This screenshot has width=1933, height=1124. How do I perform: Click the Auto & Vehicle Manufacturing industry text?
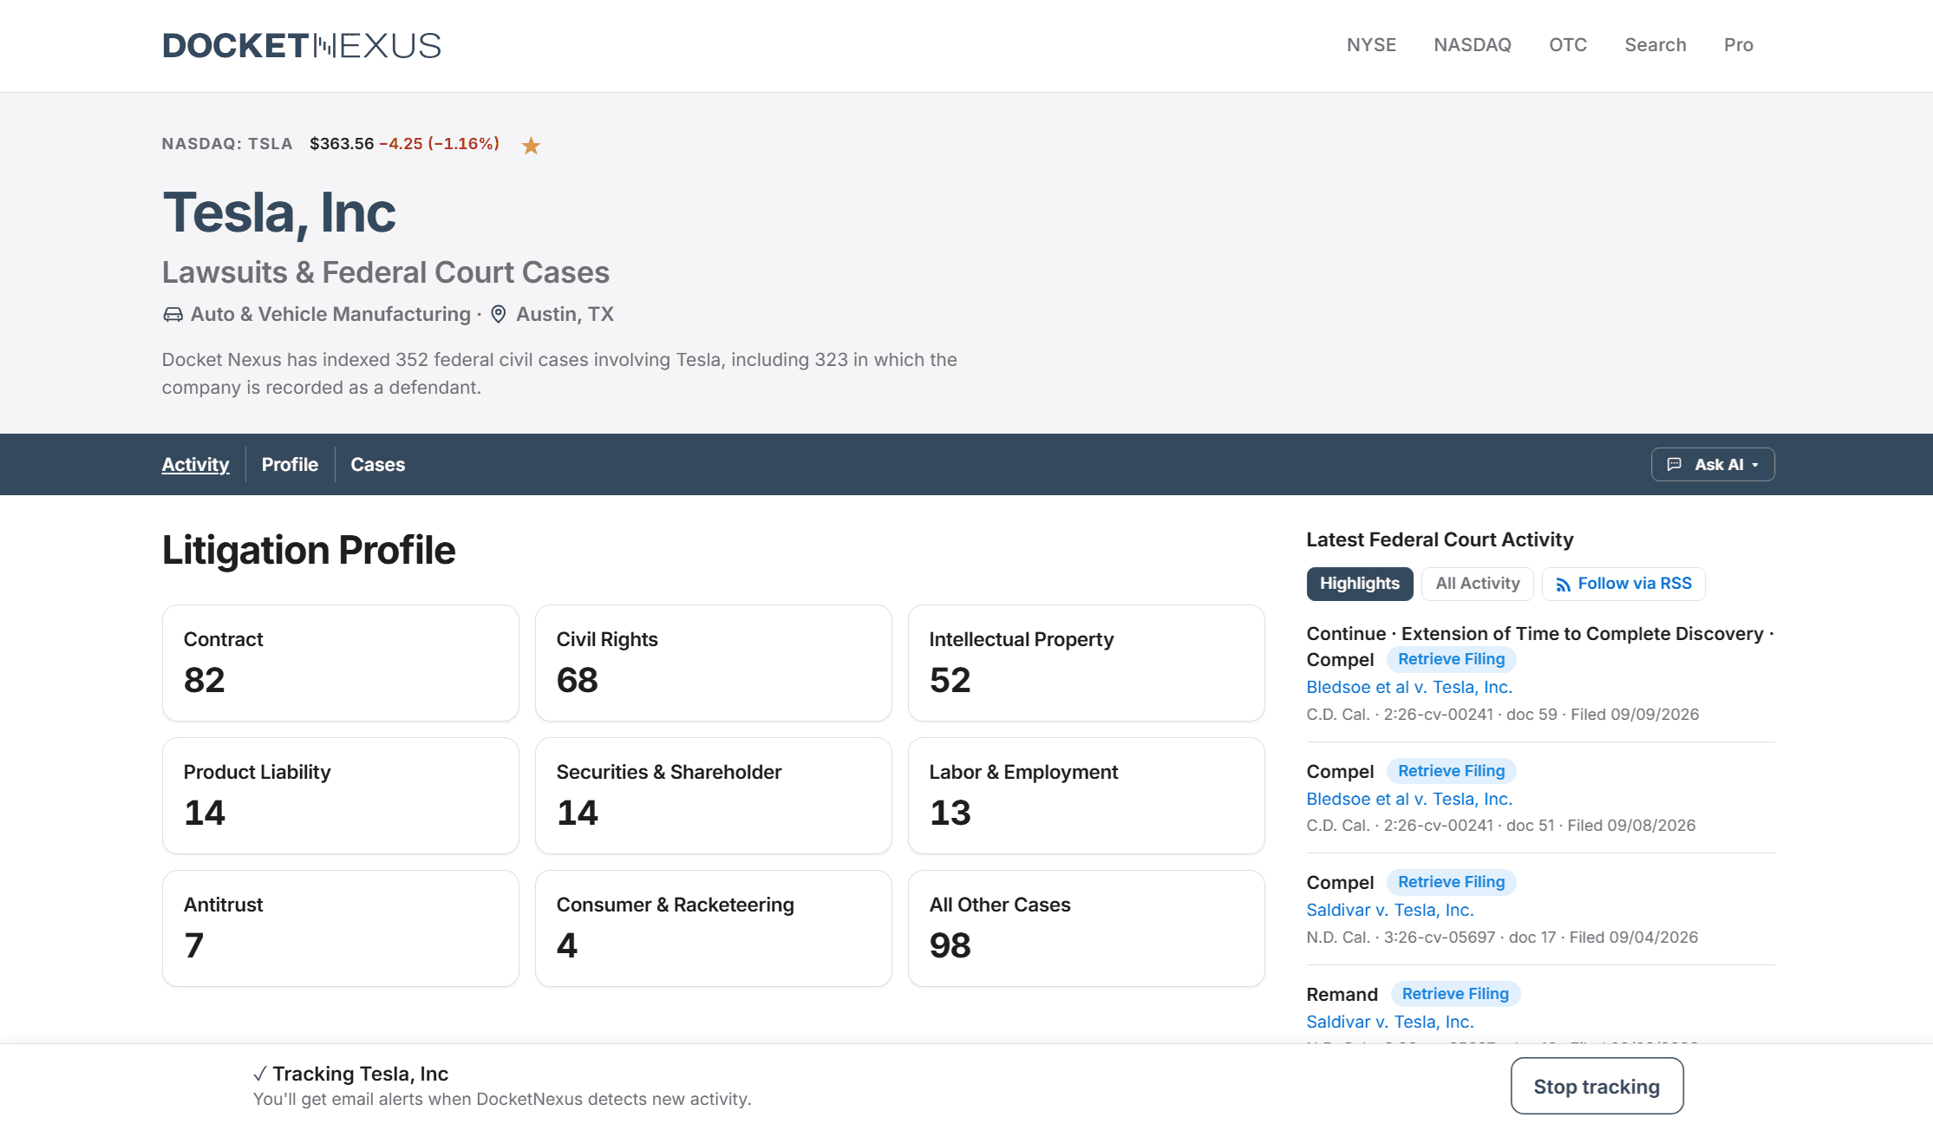click(x=330, y=314)
